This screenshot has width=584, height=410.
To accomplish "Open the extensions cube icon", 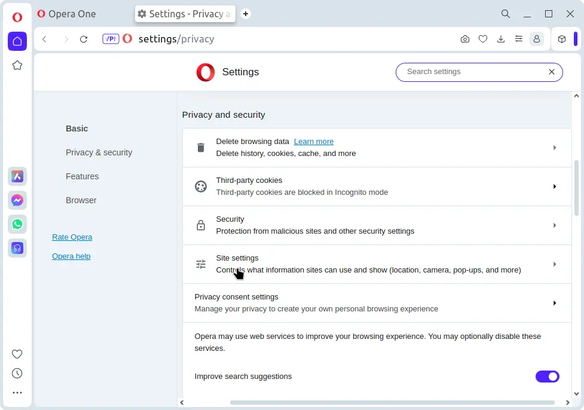I will pyautogui.click(x=562, y=39).
